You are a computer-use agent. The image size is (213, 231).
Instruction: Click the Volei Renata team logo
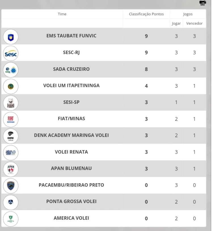[x=11, y=153]
